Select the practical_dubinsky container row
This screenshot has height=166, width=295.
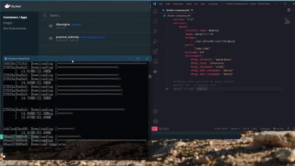95,38
